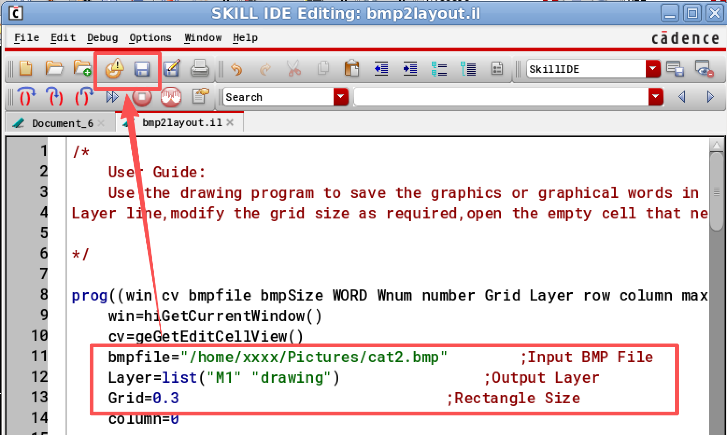The width and height of the screenshot is (727, 435).
Task: Go to the next search result arrow
Action: (710, 97)
